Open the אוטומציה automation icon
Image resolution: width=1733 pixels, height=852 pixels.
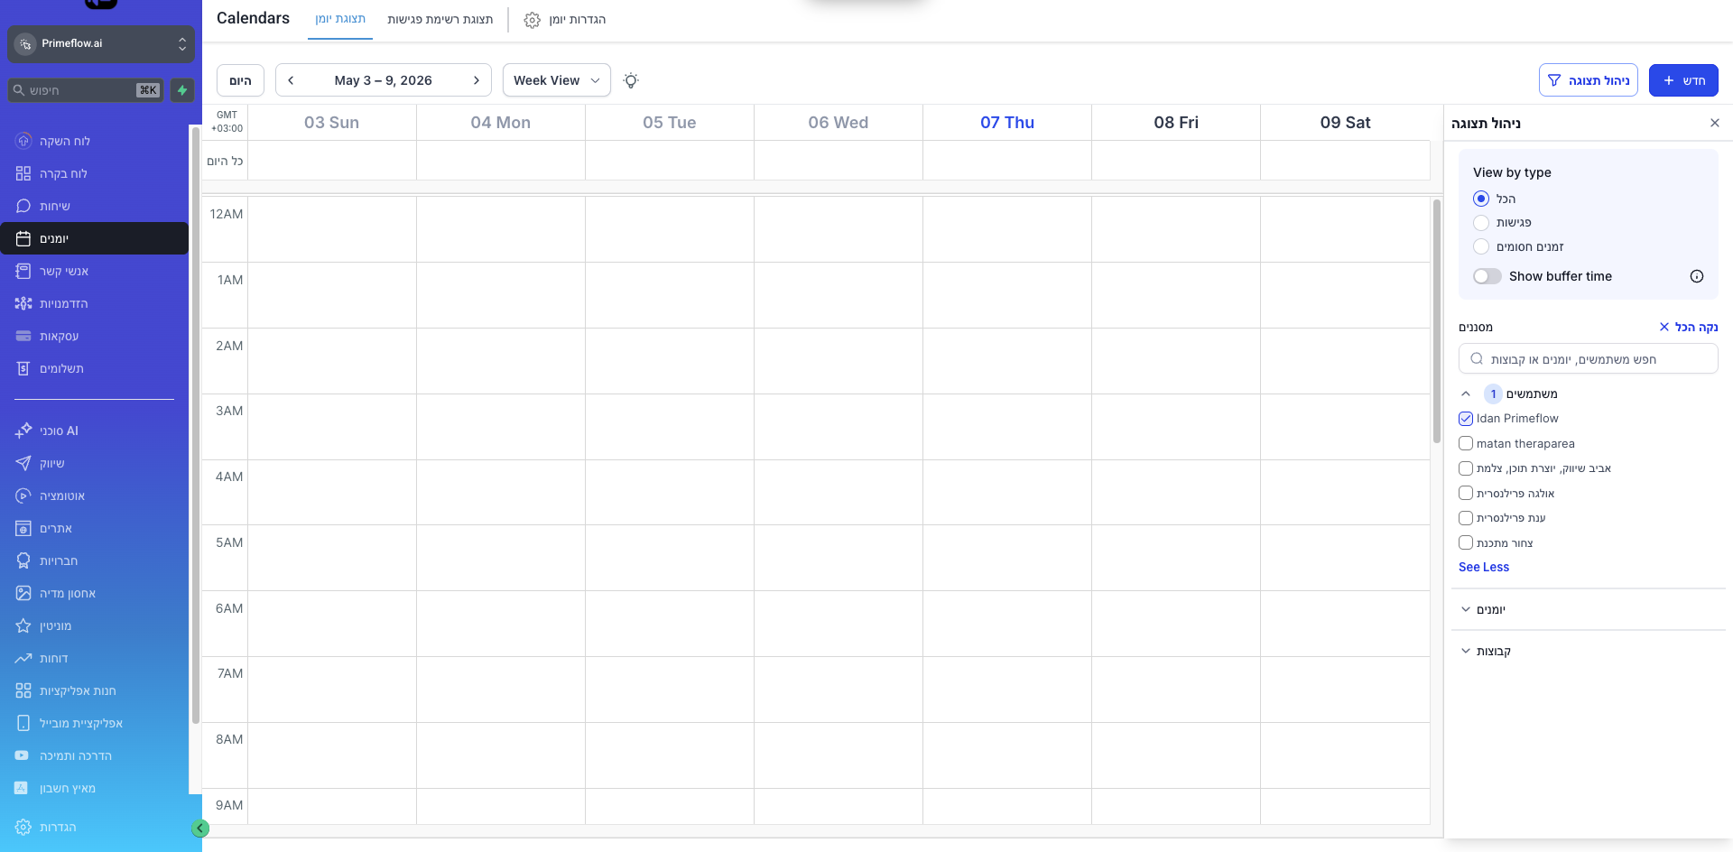23,495
